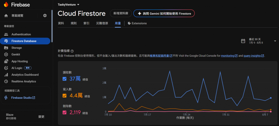Open 專案總覽 in the sidebar
This screenshot has width=279, height=126.
point(17,16)
